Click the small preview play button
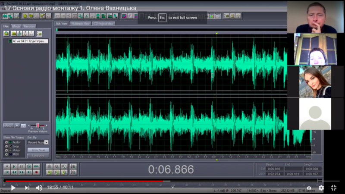This screenshot has width=345, height=194. [x=17, y=125]
